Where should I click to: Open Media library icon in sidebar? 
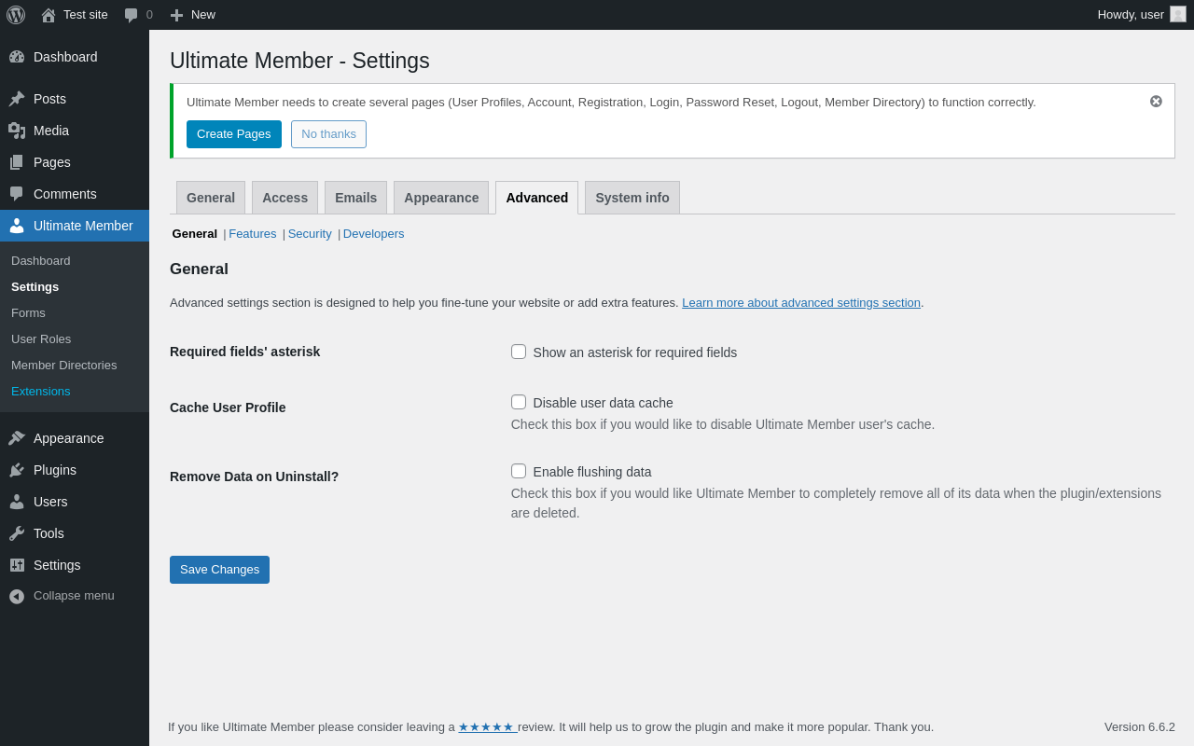click(17, 131)
